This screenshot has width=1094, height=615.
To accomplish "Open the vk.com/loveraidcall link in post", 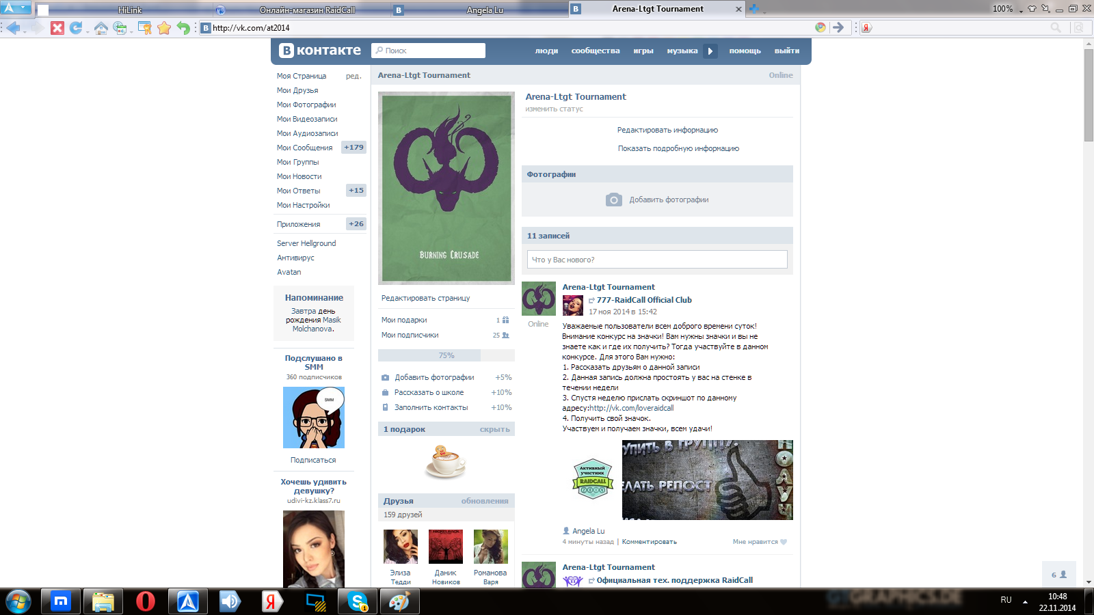I will click(x=632, y=408).
